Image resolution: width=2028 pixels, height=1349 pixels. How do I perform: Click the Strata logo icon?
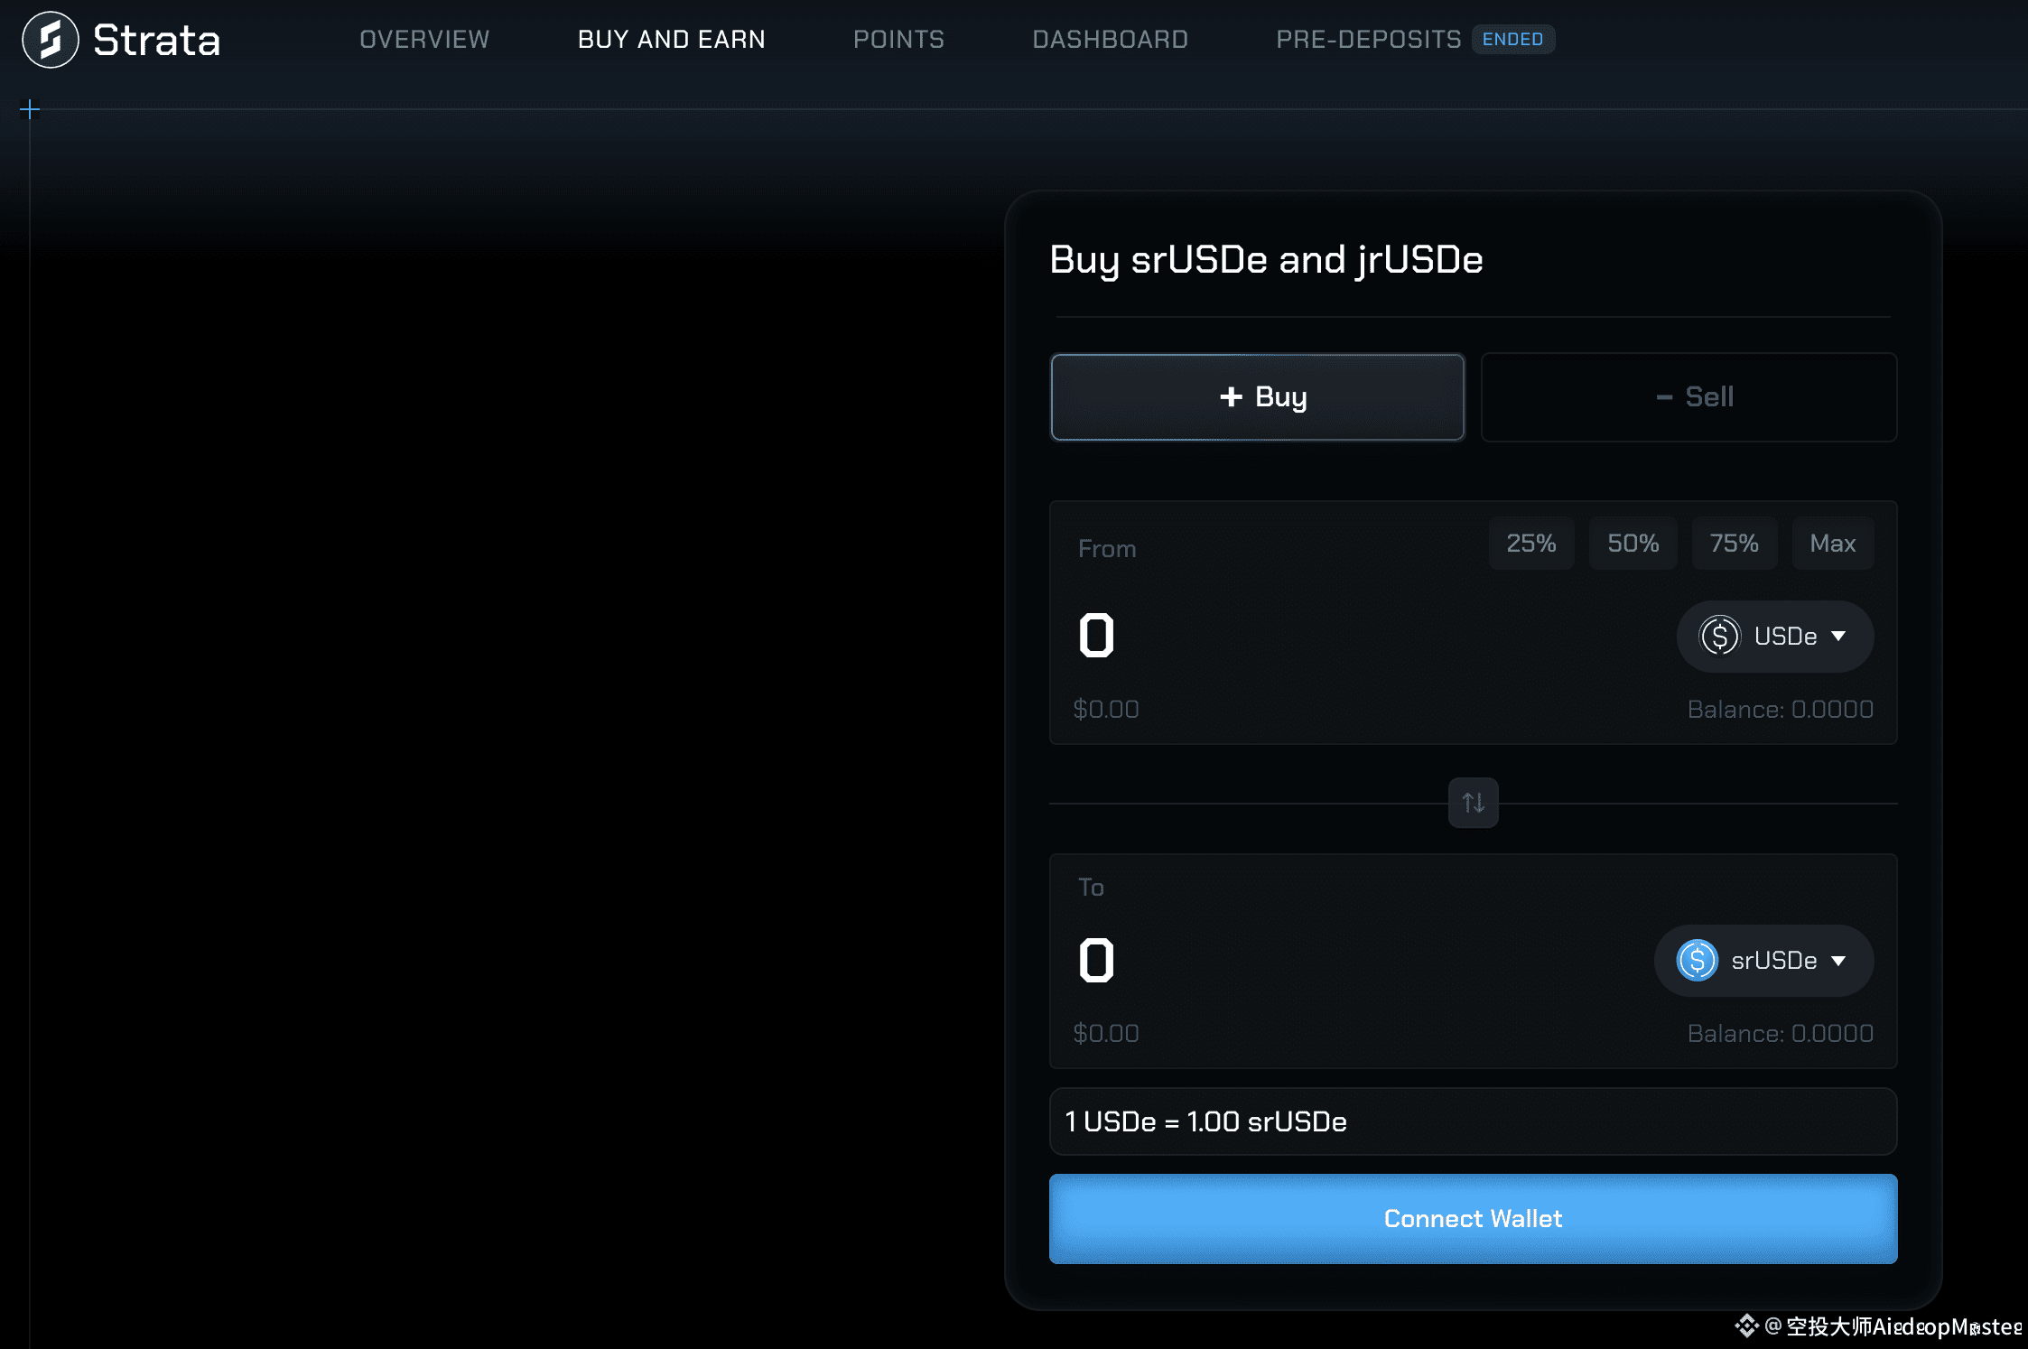tap(51, 40)
